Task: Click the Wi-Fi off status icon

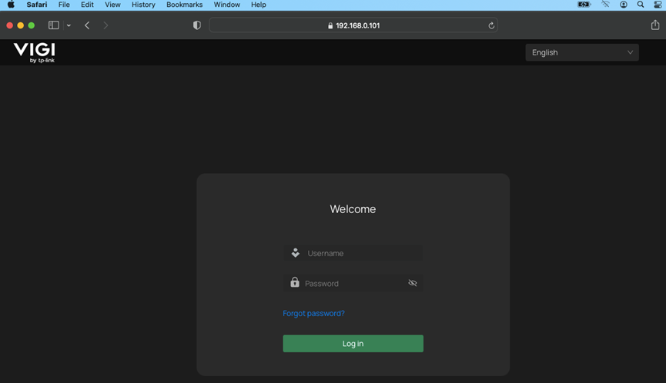Action: click(x=606, y=5)
